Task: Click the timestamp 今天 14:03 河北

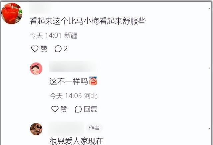Action: [x=74, y=96]
